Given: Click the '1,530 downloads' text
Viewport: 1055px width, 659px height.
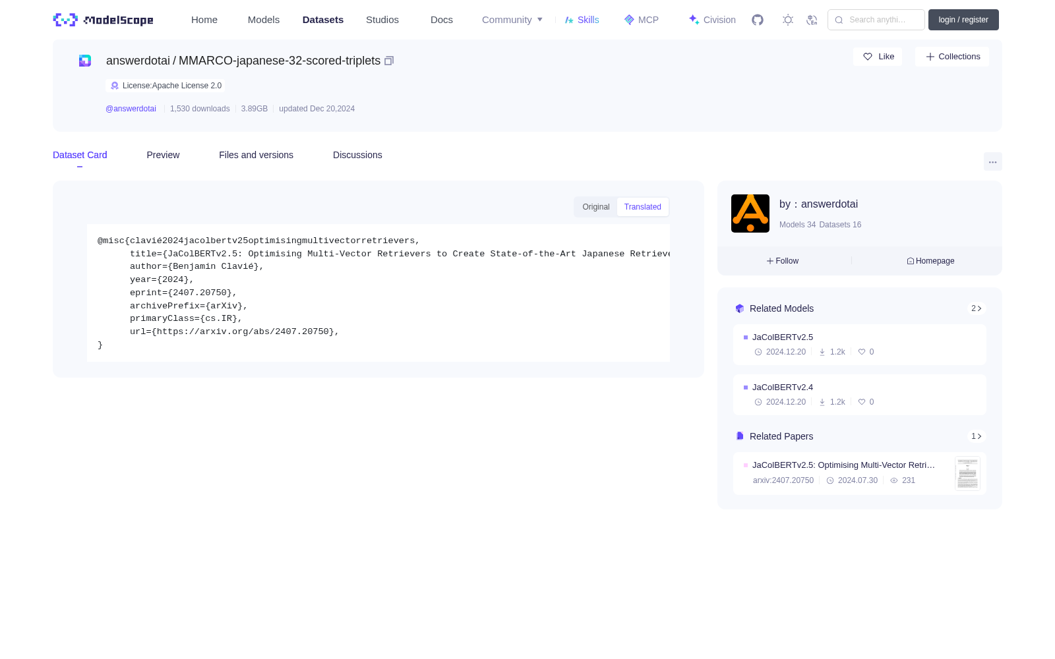Looking at the screenshot, I should tap(200, 109).
